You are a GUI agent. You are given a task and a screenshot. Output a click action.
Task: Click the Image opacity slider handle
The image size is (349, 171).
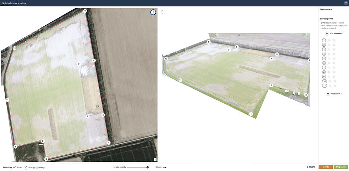[147, 167]
